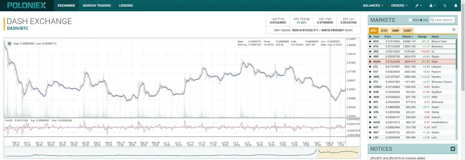Screen dimensions: 465x160
Task: Click the star icon for XEM
Action: [x=370, y=97]
